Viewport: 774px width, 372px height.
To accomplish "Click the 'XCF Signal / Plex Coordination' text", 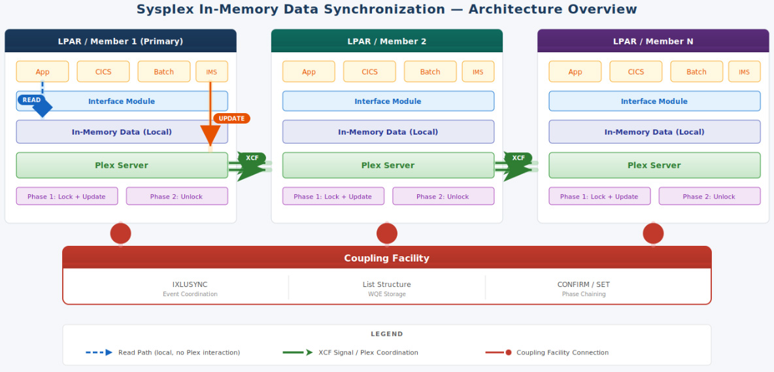I will coord(368,353).
